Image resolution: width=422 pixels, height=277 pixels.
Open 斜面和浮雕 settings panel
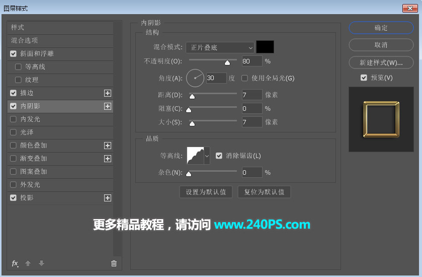pyautogui.click(x=60, y=53)
